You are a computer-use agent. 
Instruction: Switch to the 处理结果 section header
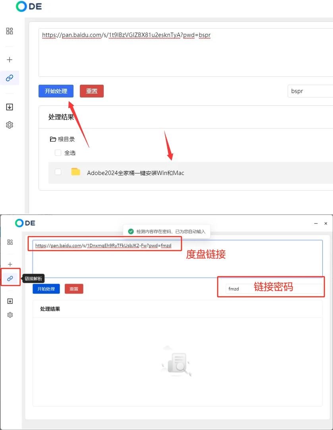[x=60, y=117]
